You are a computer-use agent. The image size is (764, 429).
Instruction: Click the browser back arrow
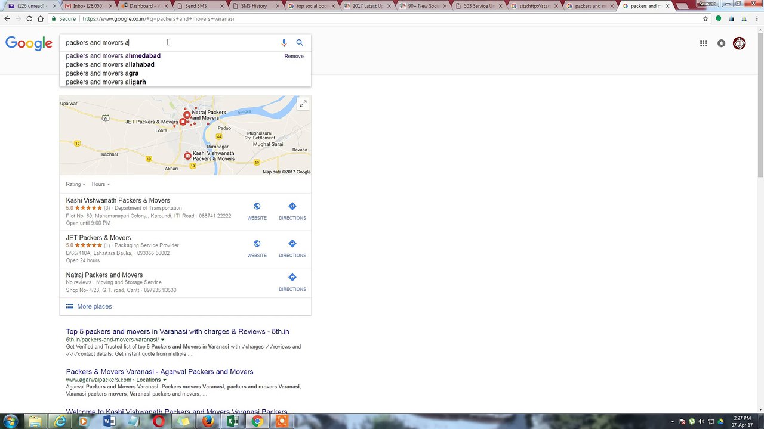[7, 18]
